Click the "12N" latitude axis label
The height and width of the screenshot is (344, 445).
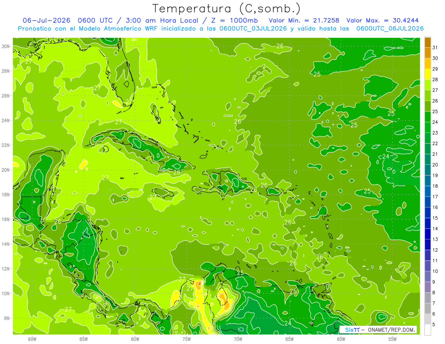coord(6,269)
